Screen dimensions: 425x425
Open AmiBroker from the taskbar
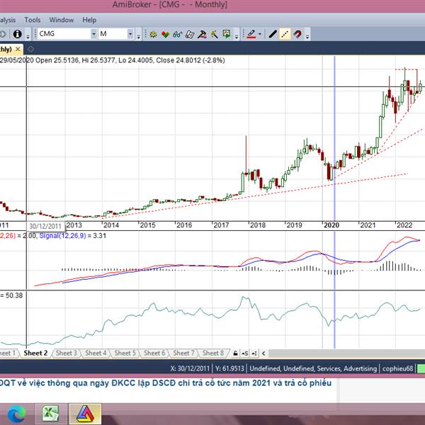pos(85,414)
